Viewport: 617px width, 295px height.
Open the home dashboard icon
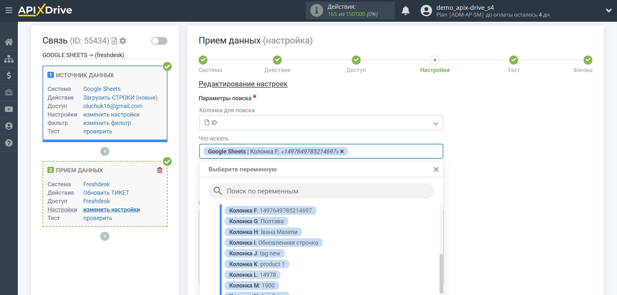point(9,42)
